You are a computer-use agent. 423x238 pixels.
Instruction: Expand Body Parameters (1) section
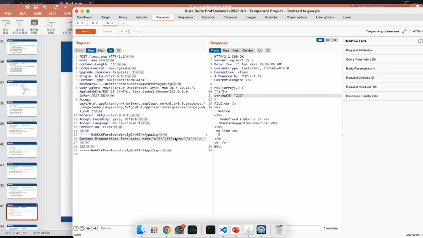pyautogui.click(x=383, y=69)
